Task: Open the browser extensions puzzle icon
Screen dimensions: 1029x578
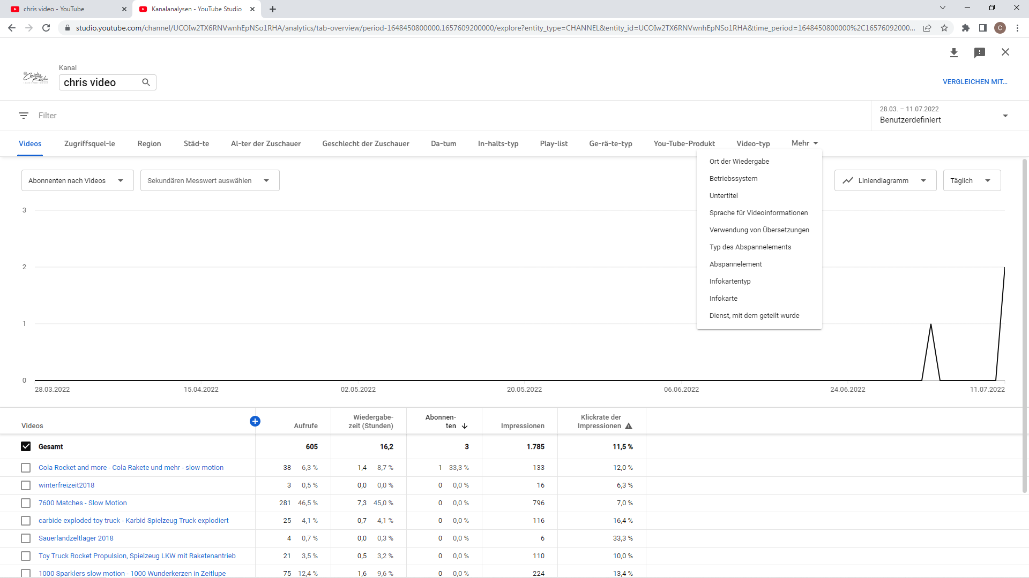Action: [x=966, y=28]
